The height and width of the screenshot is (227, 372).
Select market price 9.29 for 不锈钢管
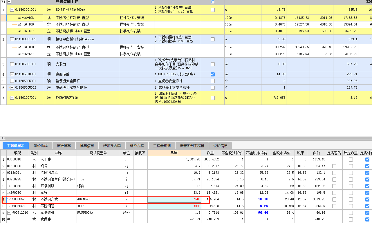click(257, 206)
